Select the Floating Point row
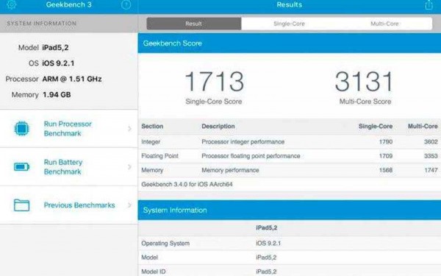The height and width of the screenshot is (276, 441). pos(290,156)
